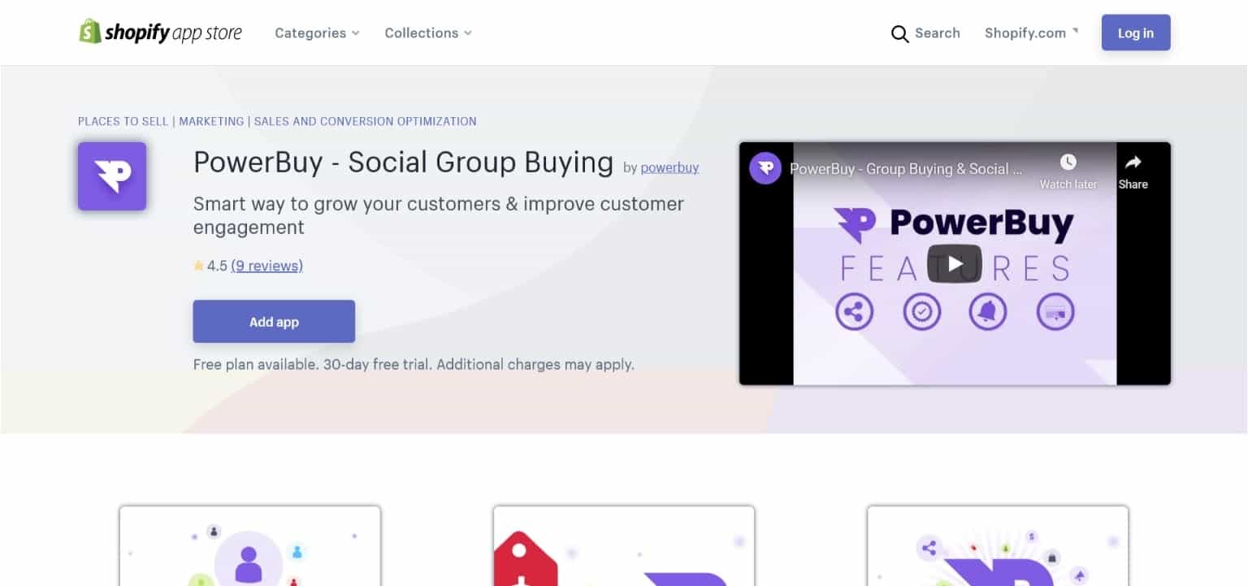Open Sales and Conversion Optimization category
The image size is (1248, 586).
[366, 121]
